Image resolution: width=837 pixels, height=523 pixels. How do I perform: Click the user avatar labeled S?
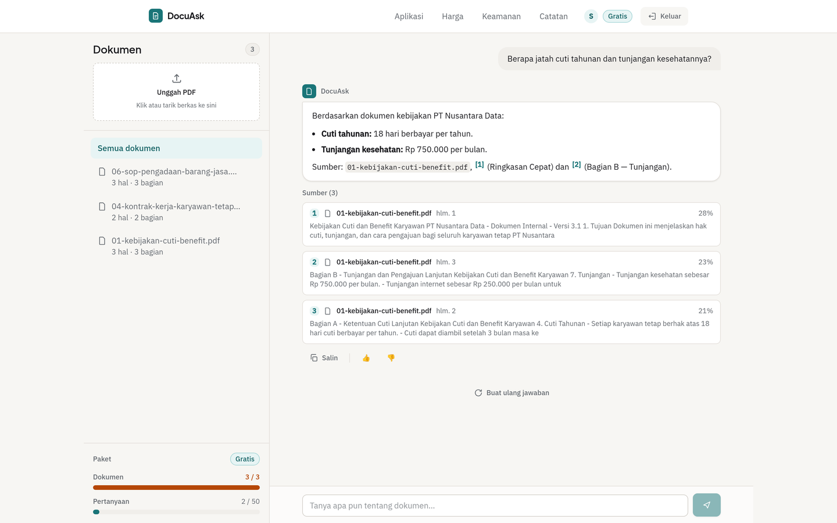tap(591, 16)
